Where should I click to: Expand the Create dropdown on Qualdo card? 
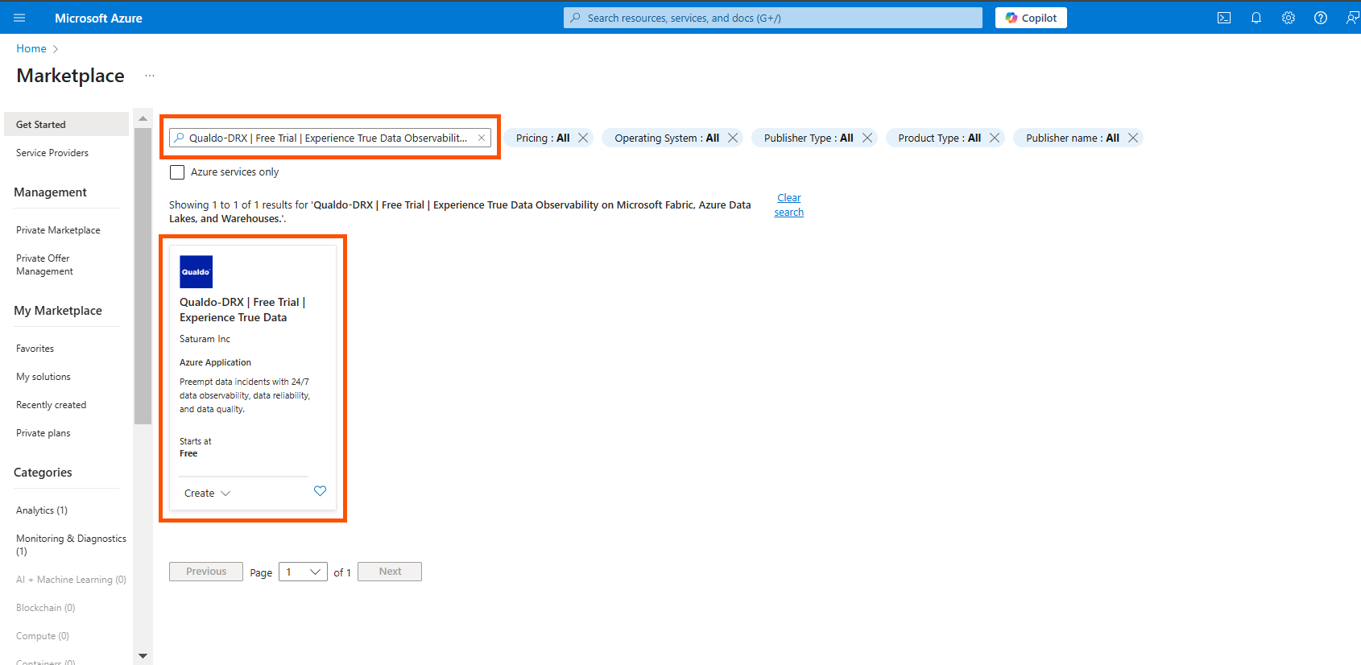(207, 493)
